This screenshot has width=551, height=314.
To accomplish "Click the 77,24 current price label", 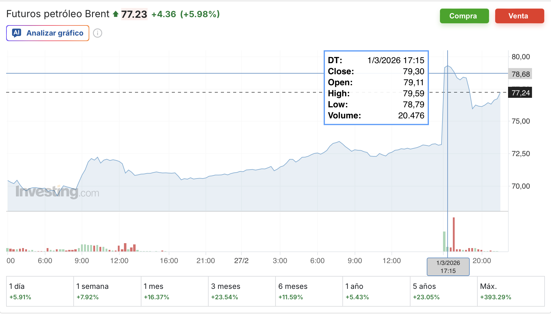I will pos(520,93).
